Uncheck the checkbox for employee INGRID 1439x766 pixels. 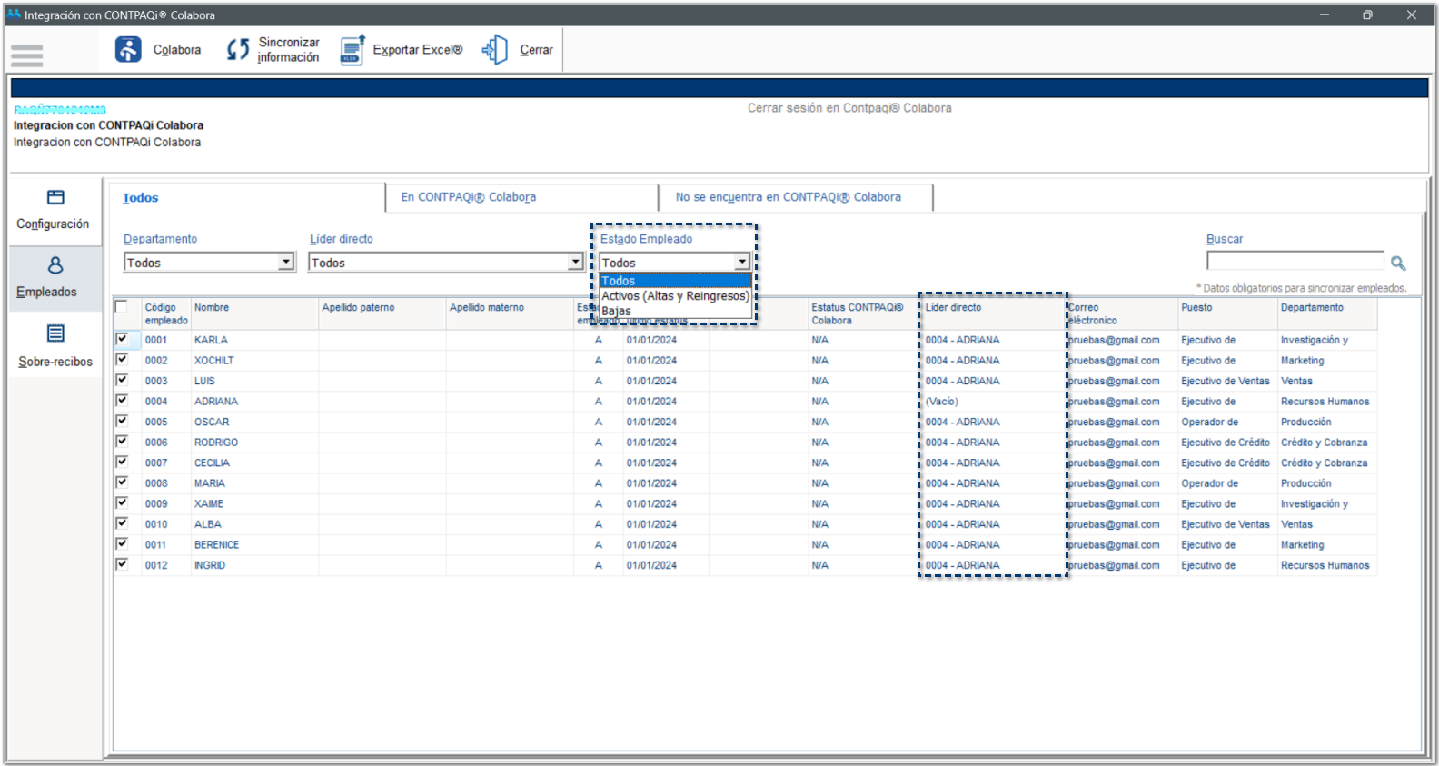click(122, 564)
